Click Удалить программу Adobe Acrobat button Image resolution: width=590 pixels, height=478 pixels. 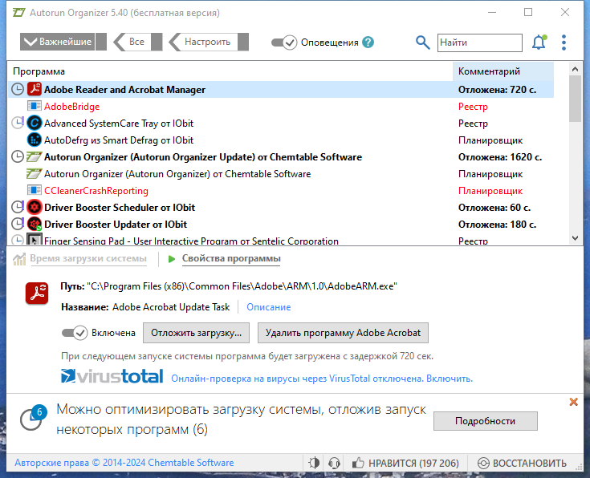pos(343,333)
